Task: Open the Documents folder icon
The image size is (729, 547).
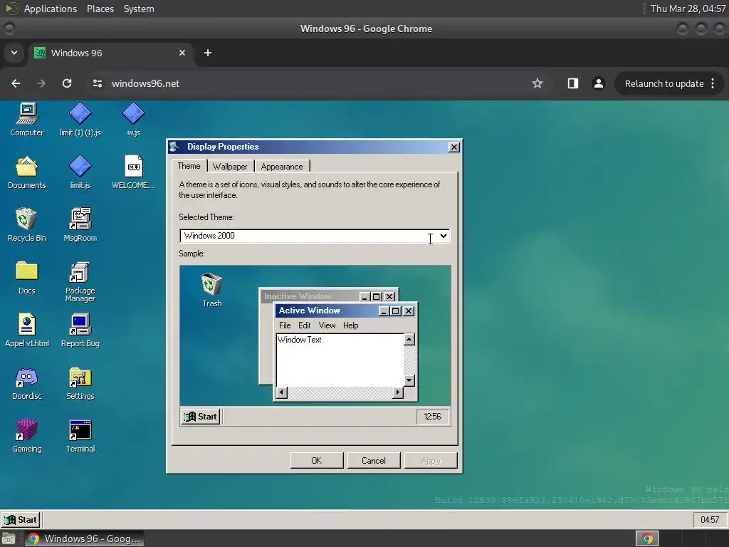Action: pos(27,172)
